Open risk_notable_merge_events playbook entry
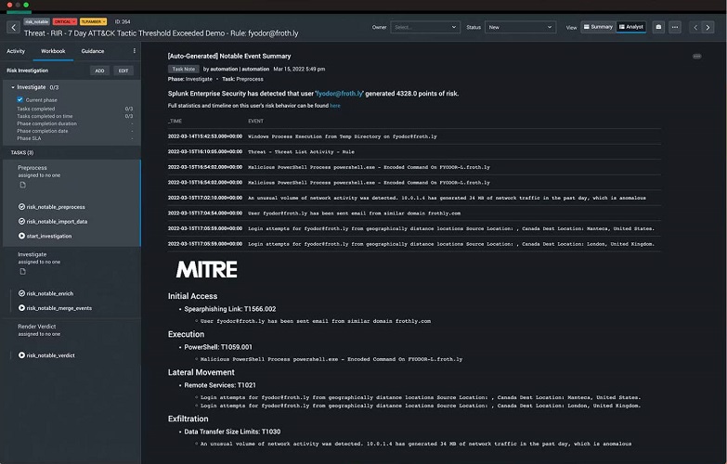Image resolution: width=727 pixels, height=464 pixels. (x=58, y=308)
